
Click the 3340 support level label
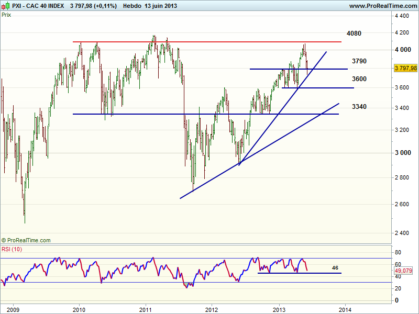coord(359,107)
